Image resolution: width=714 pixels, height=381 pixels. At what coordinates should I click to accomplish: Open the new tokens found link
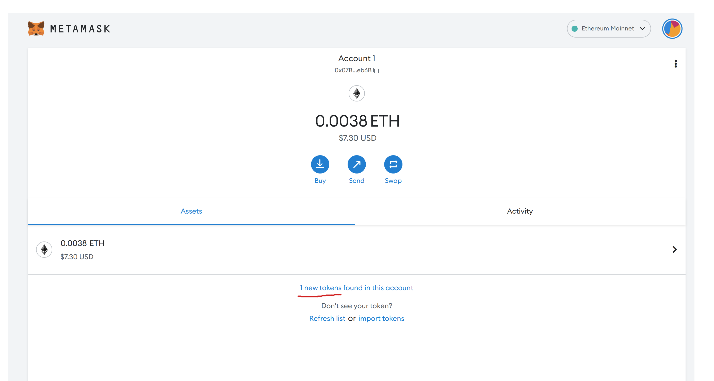pyautogui.click(x=357, y=288)
